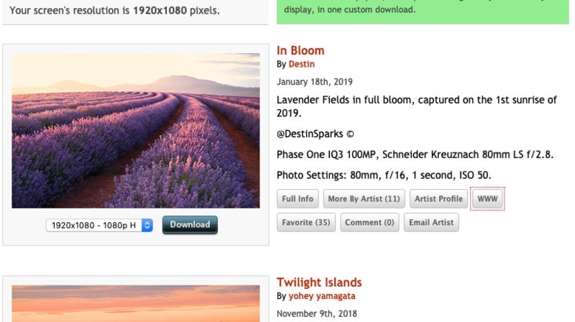Open the lavender field wallpaper thumbnail
575x322 pixels.
pos(136,130)
